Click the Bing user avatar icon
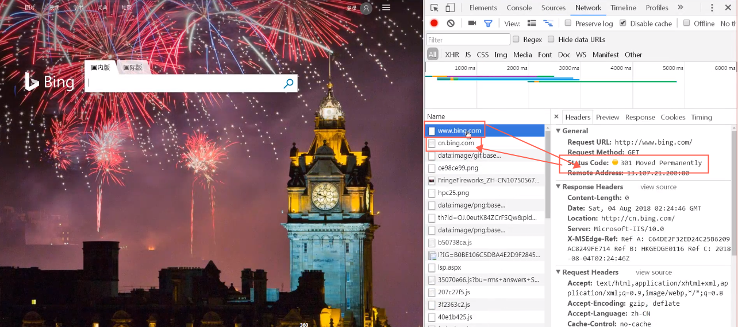Screen dimensions: 738x327 point(366,8)
